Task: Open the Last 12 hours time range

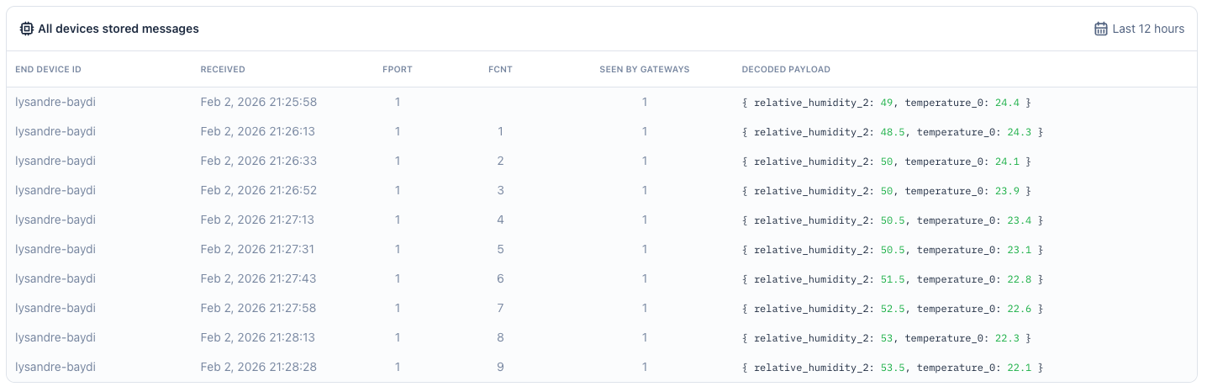Action: (x=1139, y=29)
